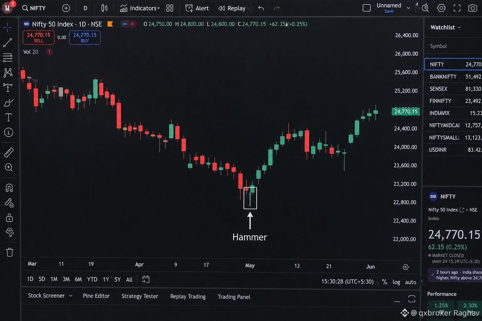Open the user profile avatar menu
Viewport: 482px width, 321px height.
coord(8,8)
